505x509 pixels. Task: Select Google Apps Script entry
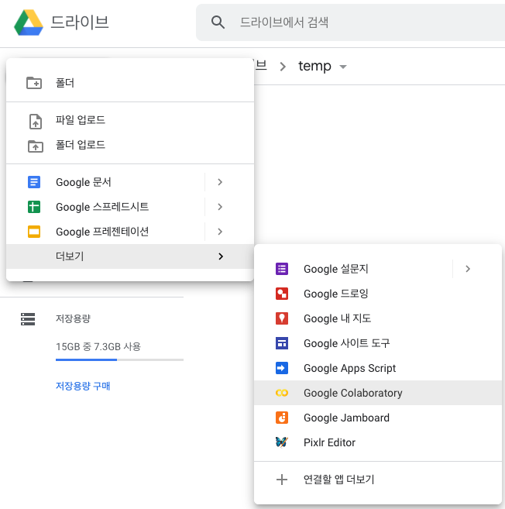(378, 368)
